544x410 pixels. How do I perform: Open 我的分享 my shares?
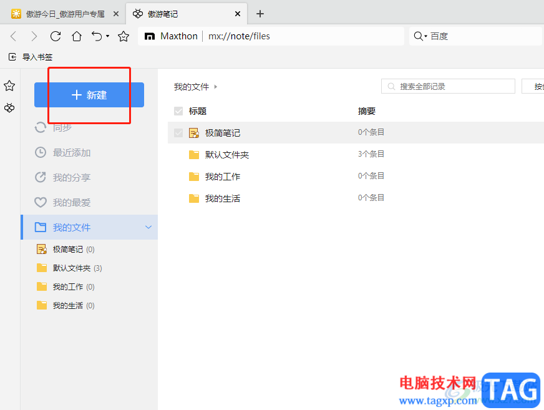tap(72, 178)
